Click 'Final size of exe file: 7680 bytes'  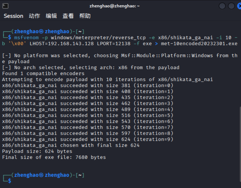pos(54,157)
